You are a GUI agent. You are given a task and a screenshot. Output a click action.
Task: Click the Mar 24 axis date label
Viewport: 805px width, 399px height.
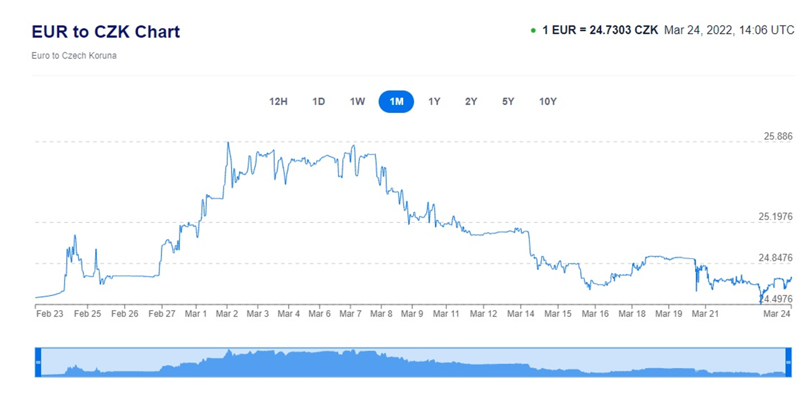(777, 313)
